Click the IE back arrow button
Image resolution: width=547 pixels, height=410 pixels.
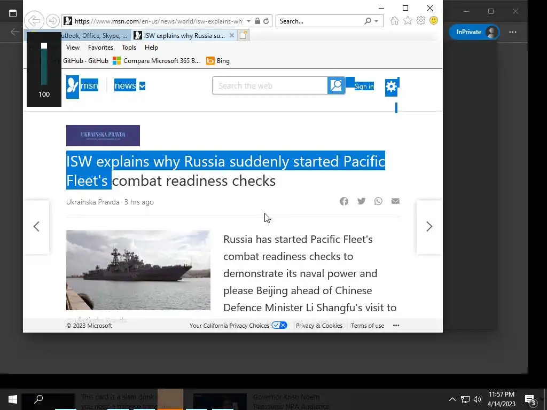34,21
